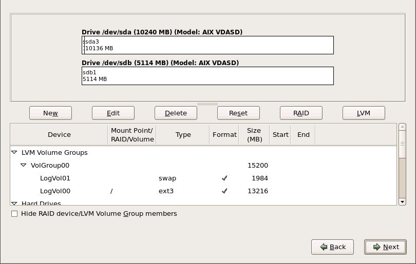Select the sdb1 partition bar

[x=207, y=76]
